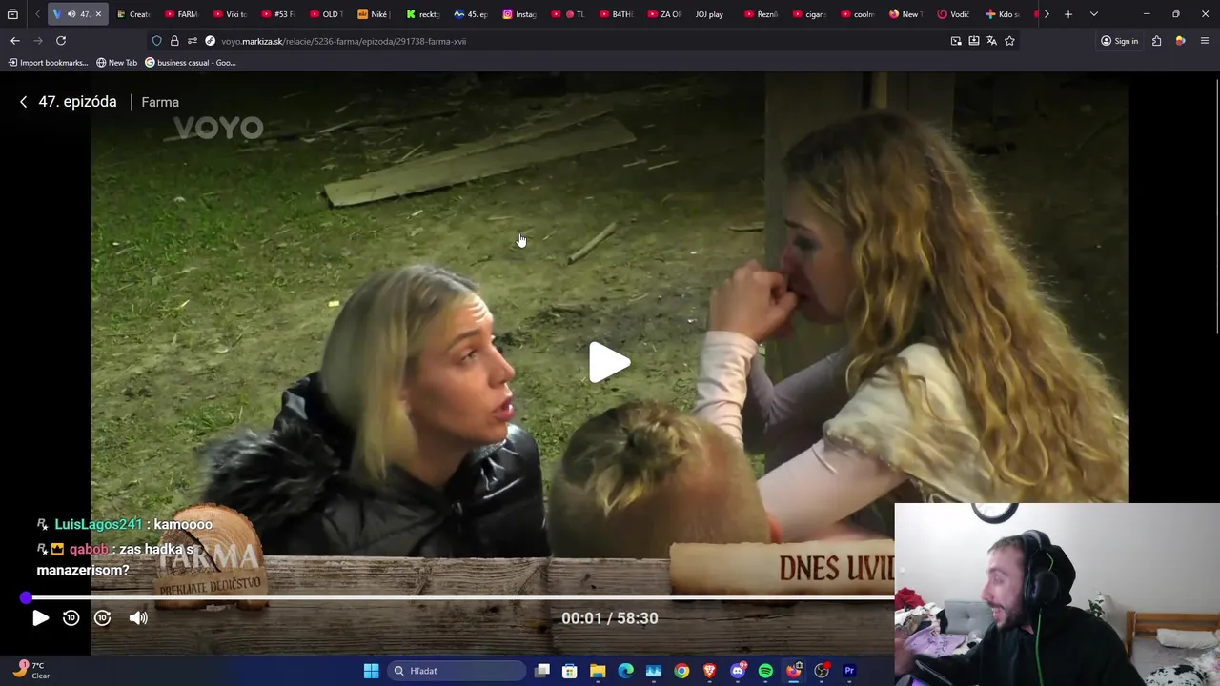Open the business casual Google bookmark
The width and height of the screenshot is (1220, 686).
[191, 63]
